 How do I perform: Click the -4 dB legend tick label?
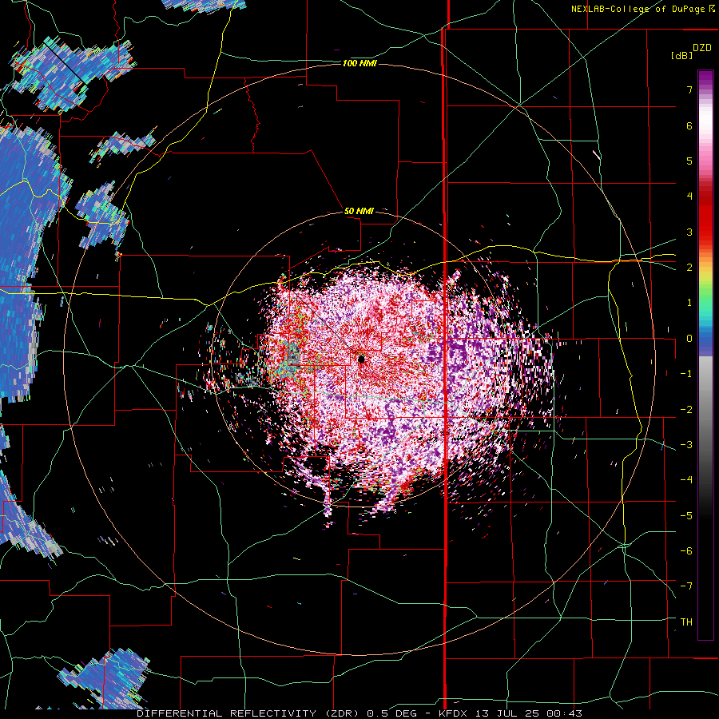point(686,480)
